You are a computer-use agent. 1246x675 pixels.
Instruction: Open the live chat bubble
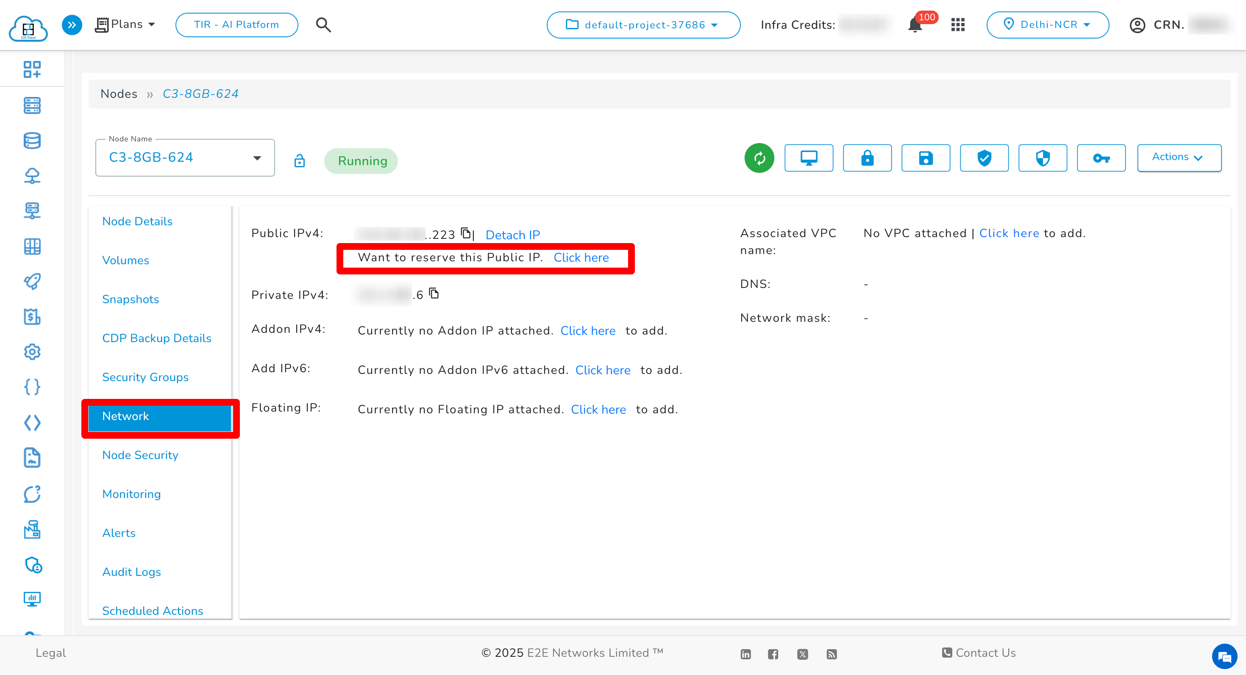1224,657
